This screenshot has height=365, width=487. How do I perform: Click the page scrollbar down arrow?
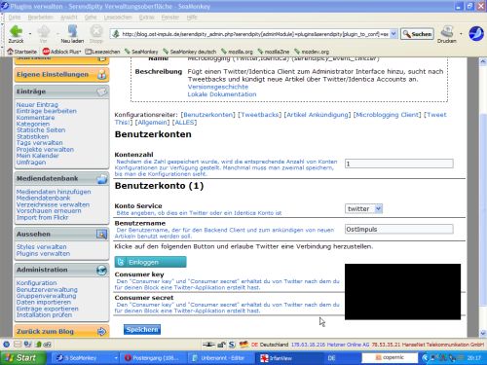click(483, 333)
